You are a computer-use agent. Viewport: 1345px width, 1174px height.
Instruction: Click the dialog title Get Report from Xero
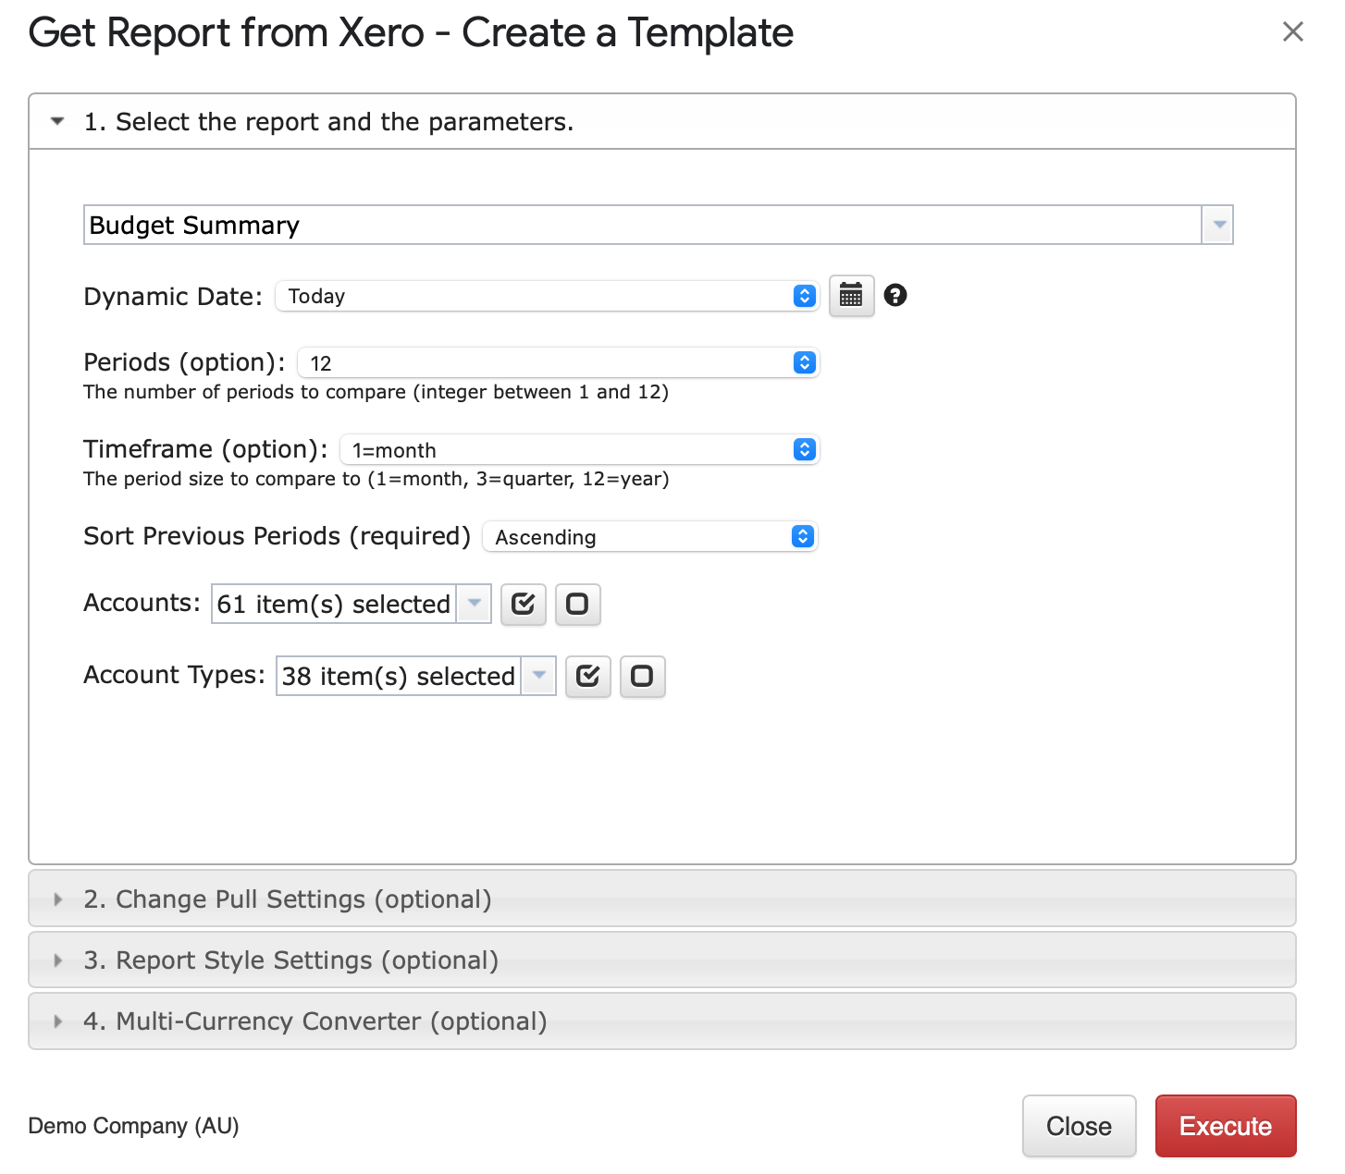tap(411, 33)
